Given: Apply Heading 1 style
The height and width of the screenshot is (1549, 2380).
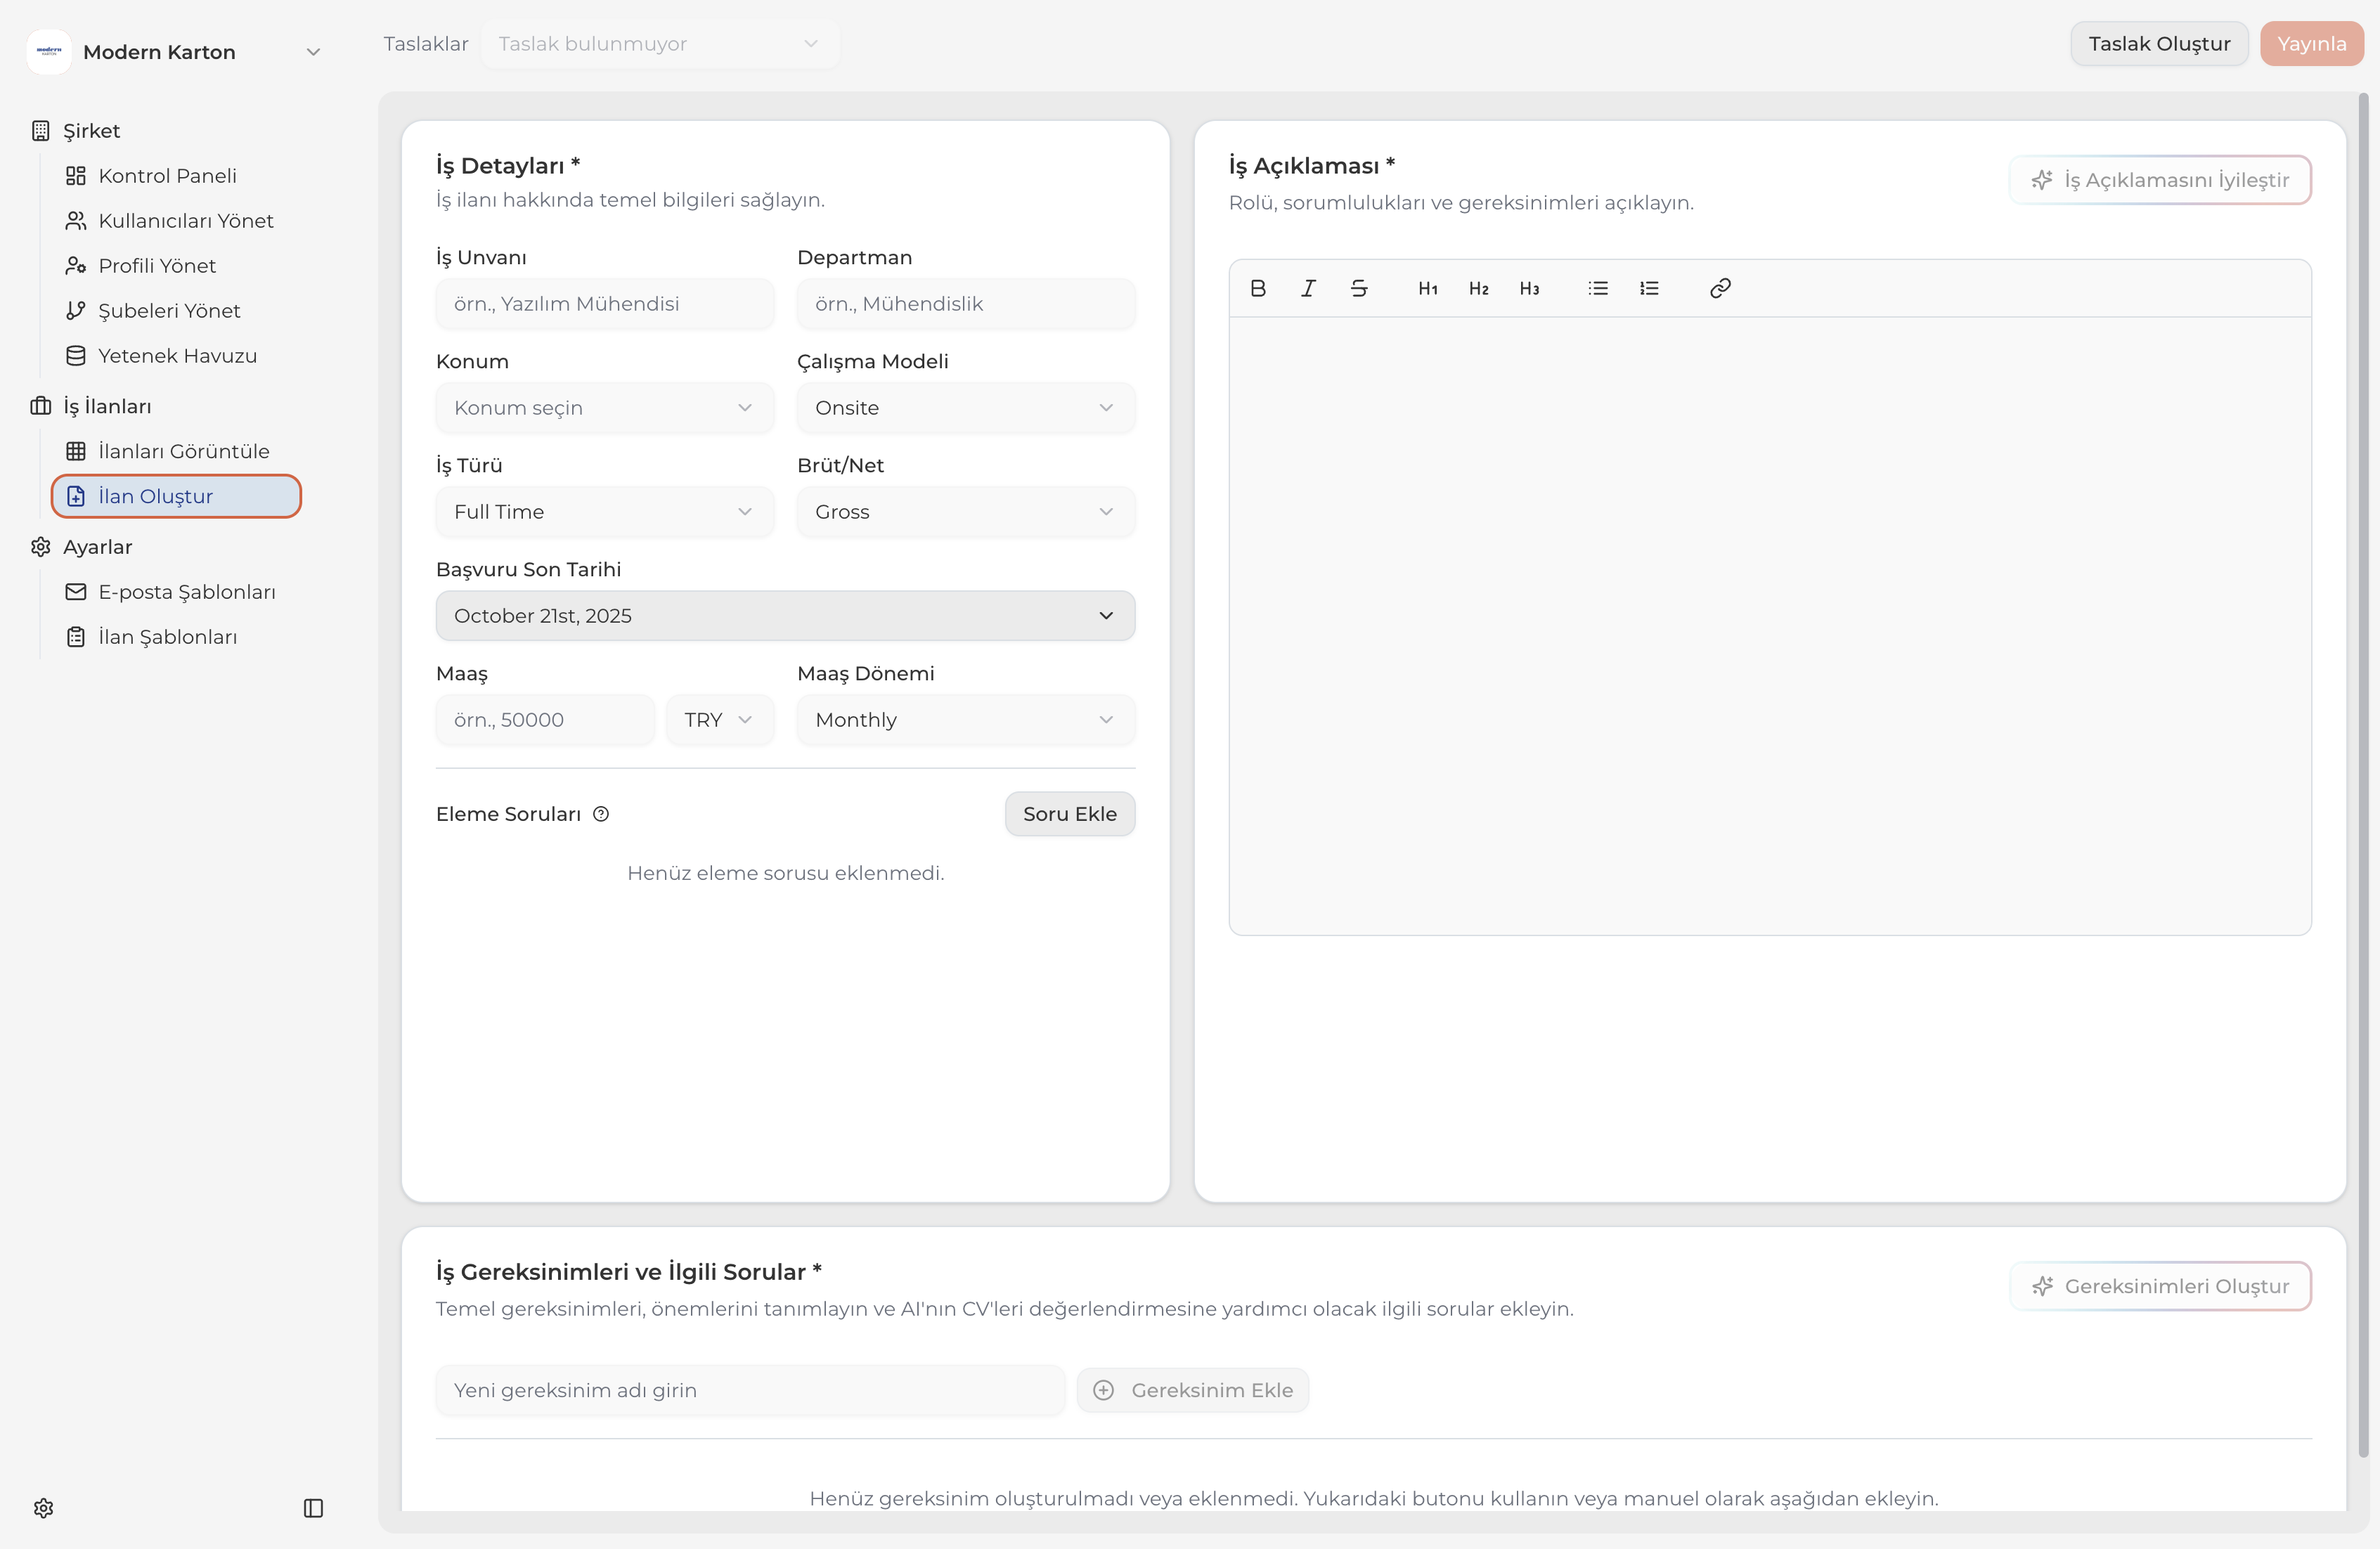Looking at the screenshot, I should tap(1428, 288).
